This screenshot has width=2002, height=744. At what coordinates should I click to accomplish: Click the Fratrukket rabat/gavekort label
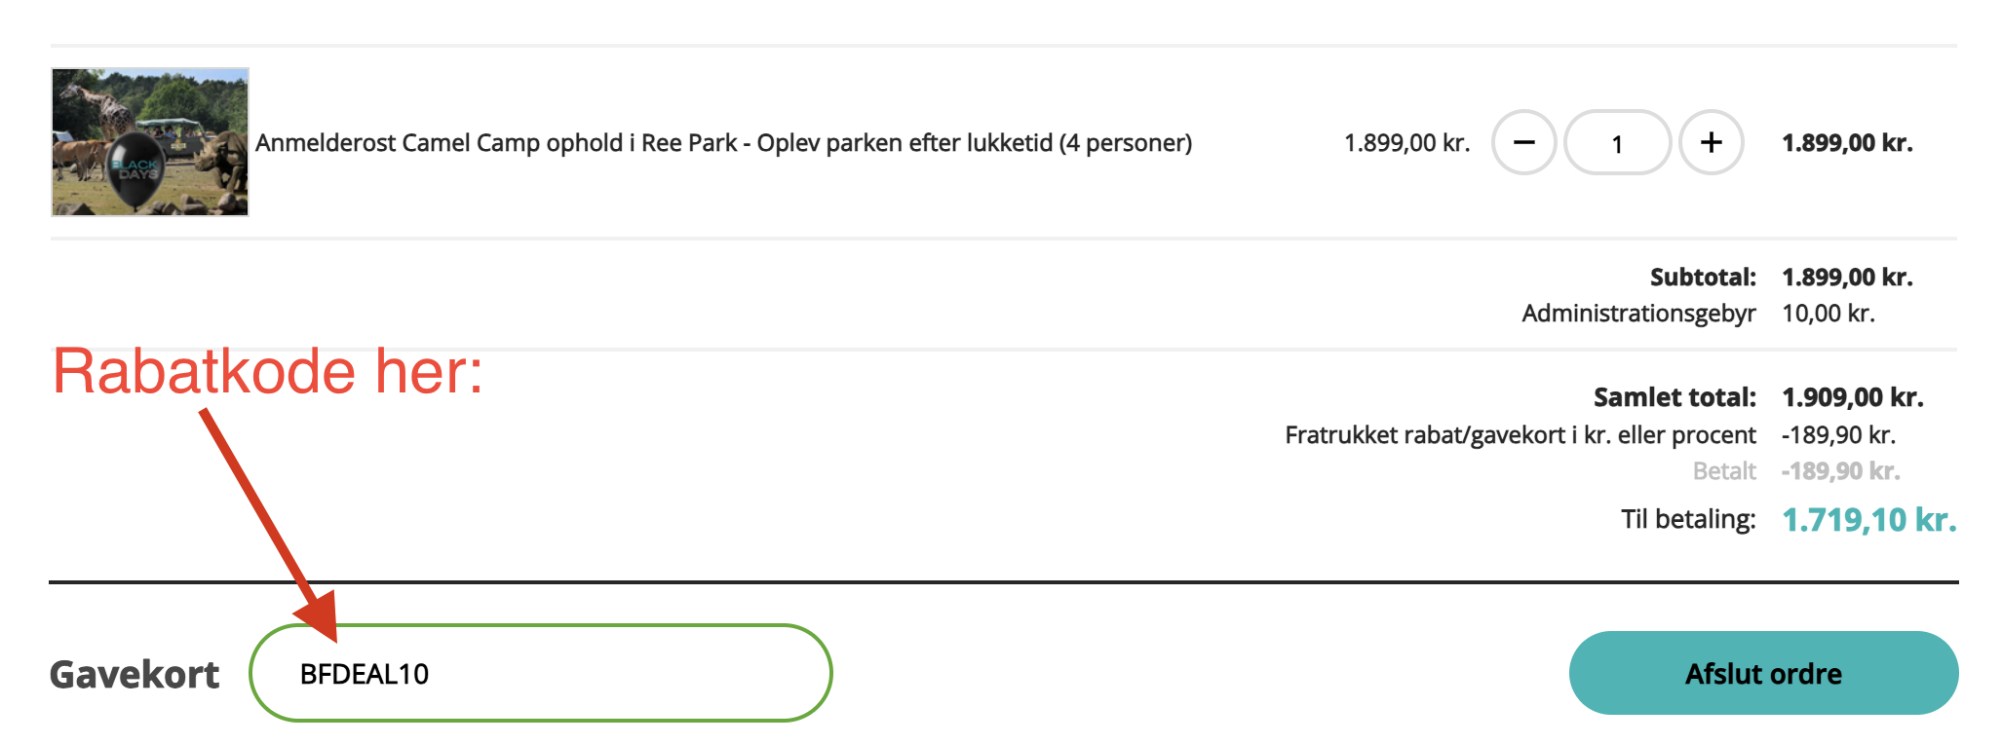1520,434
